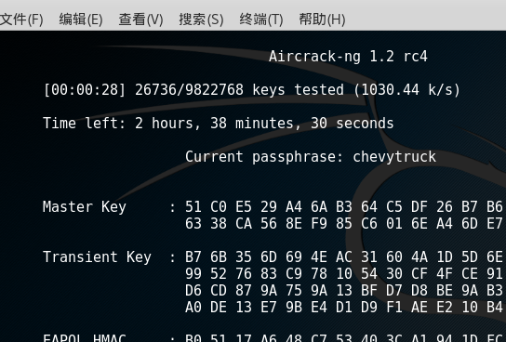This screenshot has width=506, height=342.
Task: Click the first Master Key byte 51
Action: (x=193, y=207)
